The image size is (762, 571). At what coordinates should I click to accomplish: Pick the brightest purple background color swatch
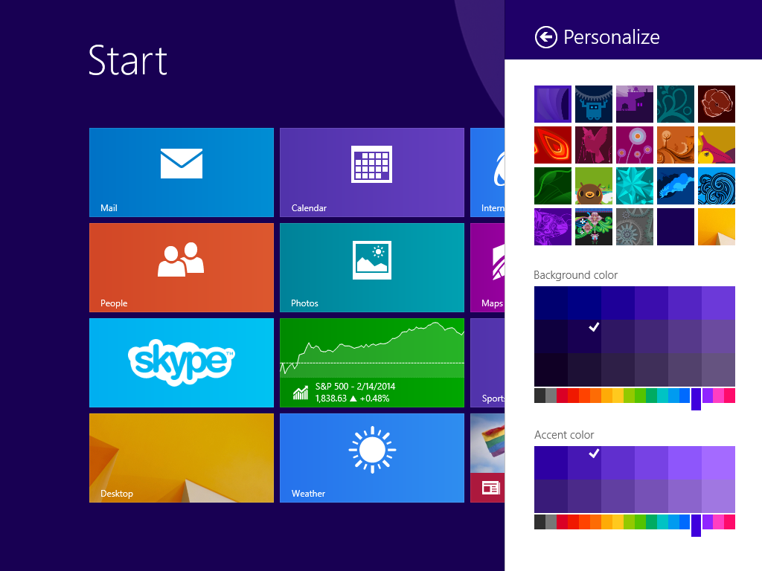point(718,303)
